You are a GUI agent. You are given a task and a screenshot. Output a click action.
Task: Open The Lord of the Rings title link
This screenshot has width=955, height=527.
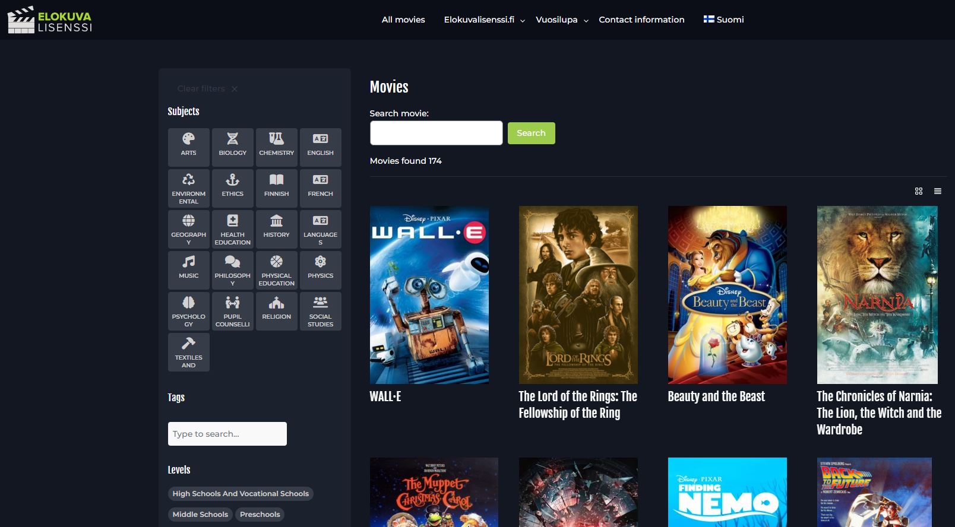click(578, 405)
